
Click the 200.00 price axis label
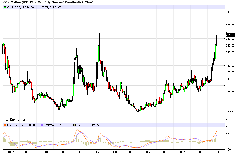click(x=230, y=59)
